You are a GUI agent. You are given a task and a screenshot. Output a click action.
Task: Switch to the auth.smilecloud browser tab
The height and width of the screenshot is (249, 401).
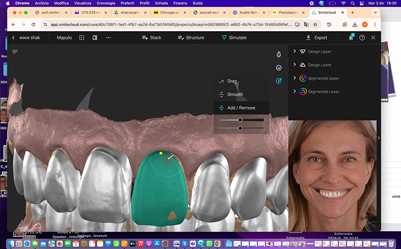51,12
